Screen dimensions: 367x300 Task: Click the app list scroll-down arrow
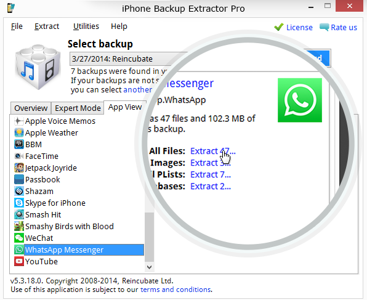coord(150,267)
